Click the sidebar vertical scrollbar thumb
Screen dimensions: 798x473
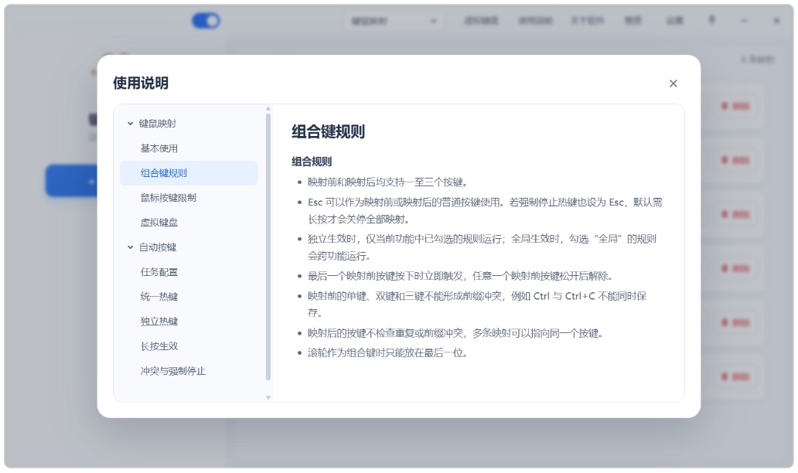(268, 247)
